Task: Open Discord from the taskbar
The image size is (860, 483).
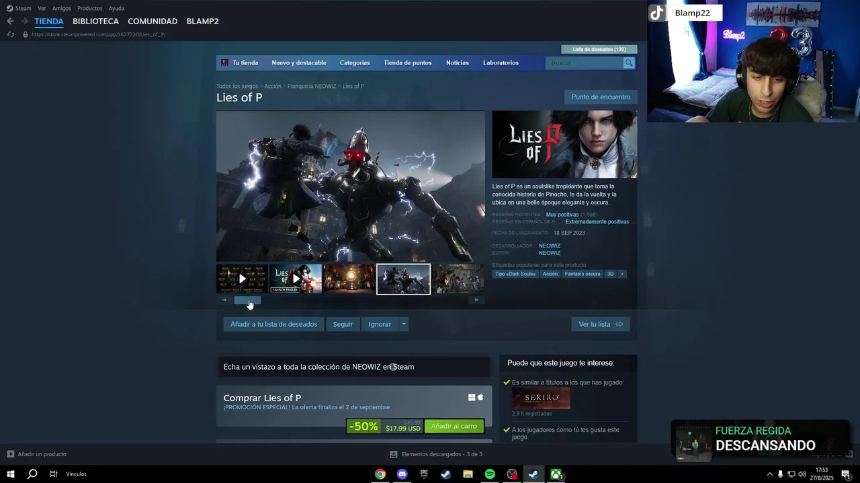Action: [x=402, y=474]
